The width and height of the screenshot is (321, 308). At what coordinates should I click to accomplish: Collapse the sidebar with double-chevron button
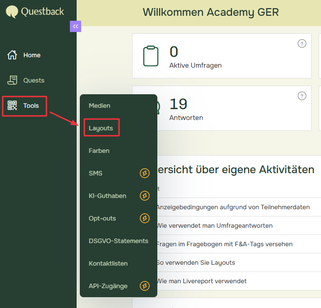[x=75, y=27]
